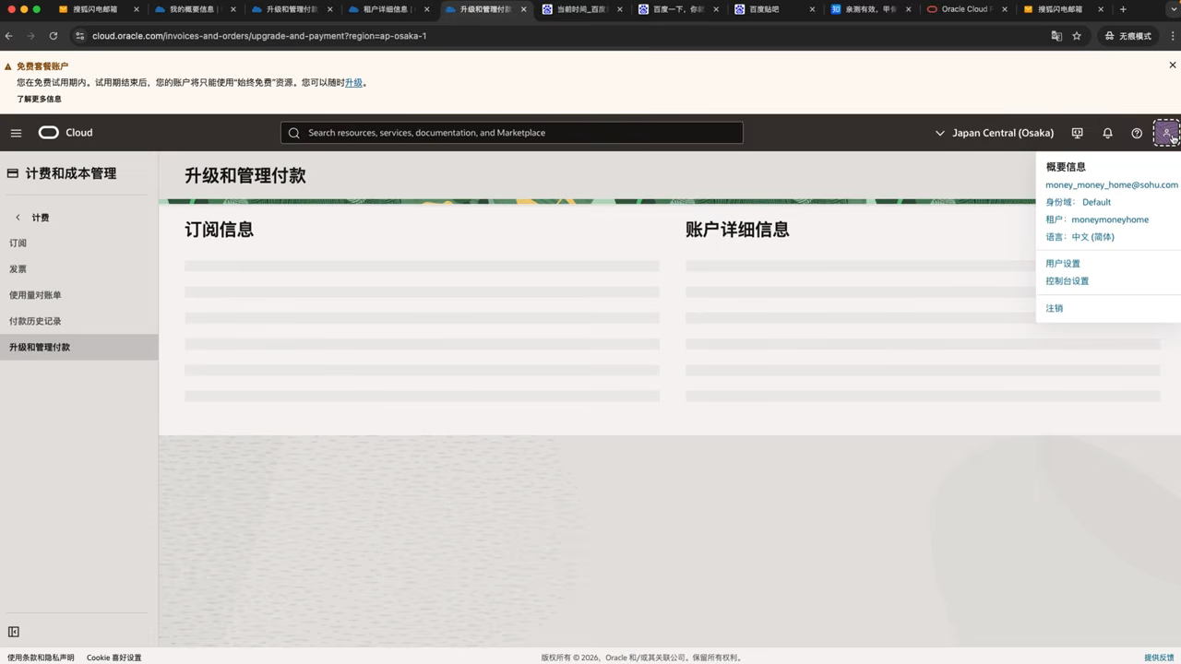Open money_money_home@sohu.com profile link
1181x664 pixels.
point(1112,184)
